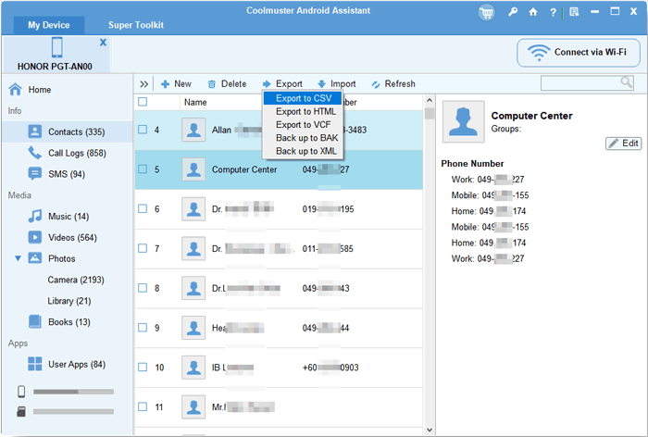Tick the select-all checkbox in header
The image size is (648, 437).
click(x=143, y=102)
